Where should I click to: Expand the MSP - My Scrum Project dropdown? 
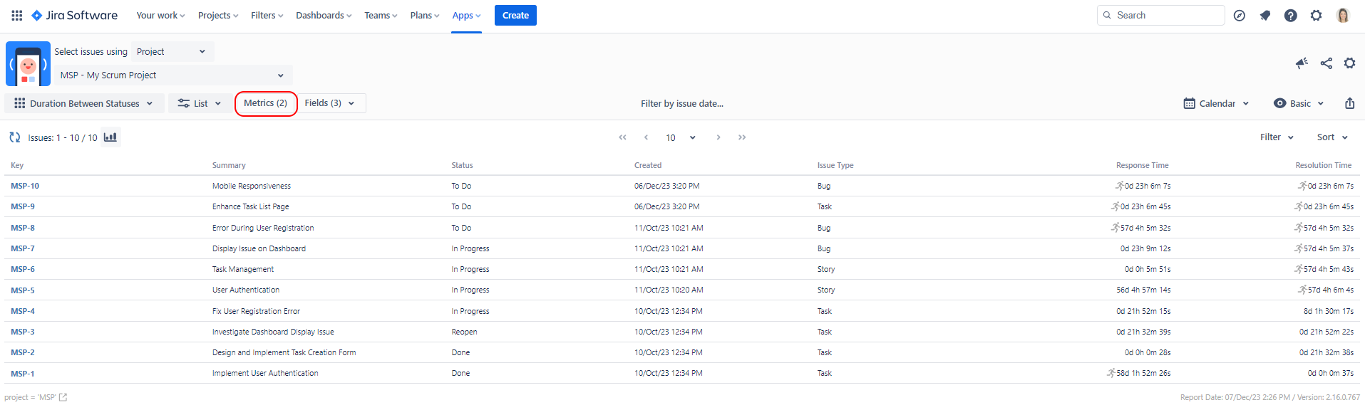[173, 75]
